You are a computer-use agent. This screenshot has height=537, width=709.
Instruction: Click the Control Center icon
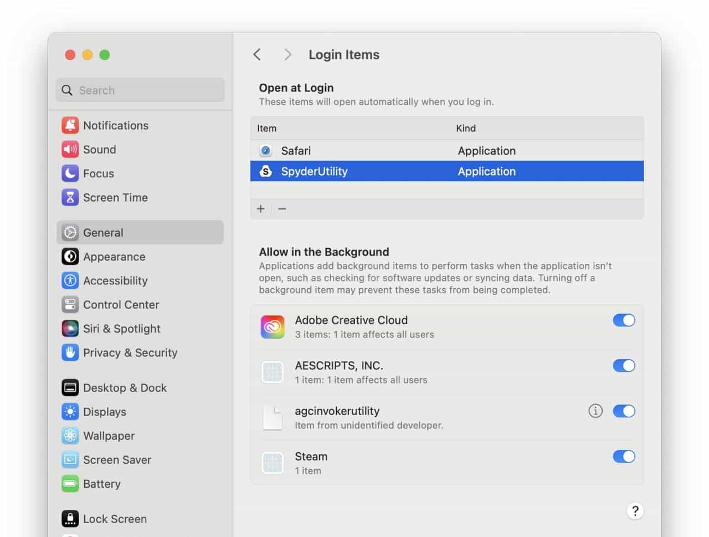[x=70, y=304]
